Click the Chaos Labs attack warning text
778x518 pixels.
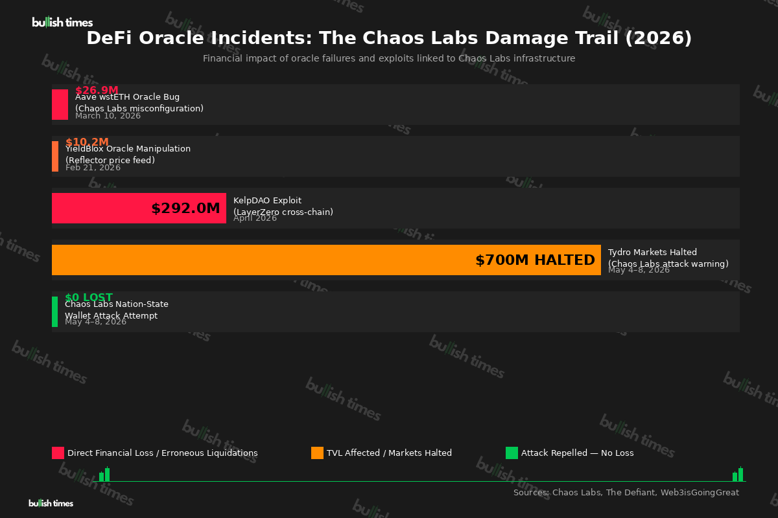point(668,264)
